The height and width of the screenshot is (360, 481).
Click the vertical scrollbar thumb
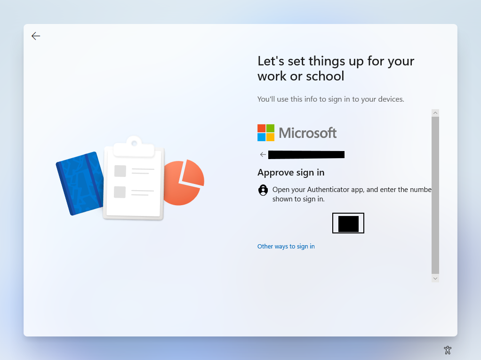coord(435,195)
